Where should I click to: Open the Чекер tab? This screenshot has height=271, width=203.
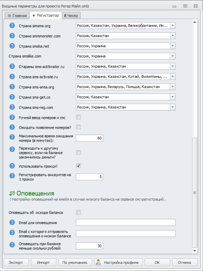(x=72, y=16)
